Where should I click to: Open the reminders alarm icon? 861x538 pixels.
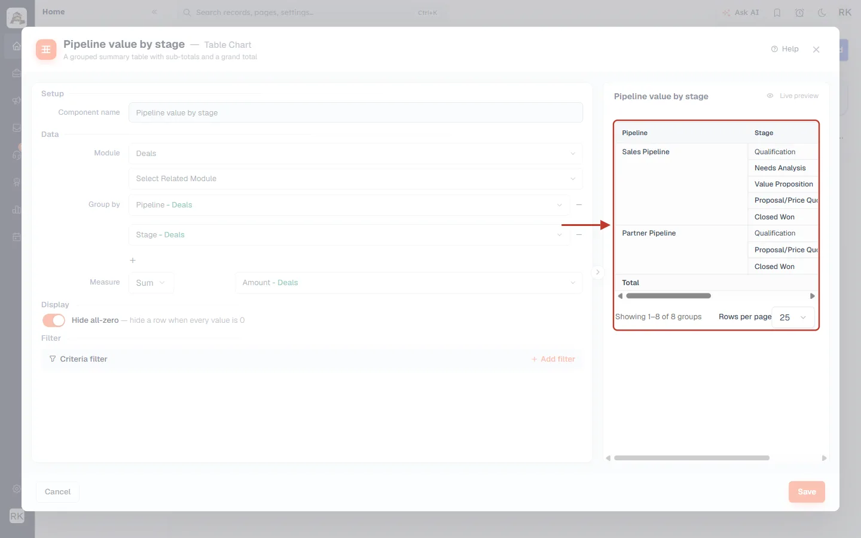799,13
